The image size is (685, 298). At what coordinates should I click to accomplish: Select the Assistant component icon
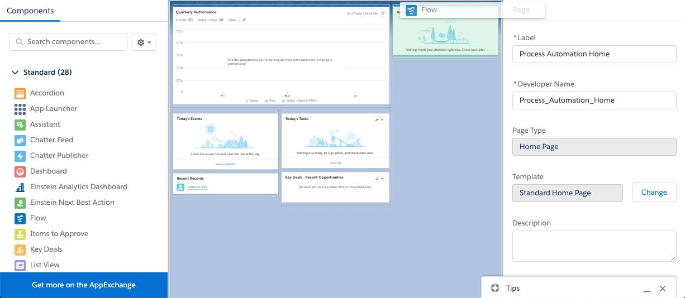coord(20,124)
